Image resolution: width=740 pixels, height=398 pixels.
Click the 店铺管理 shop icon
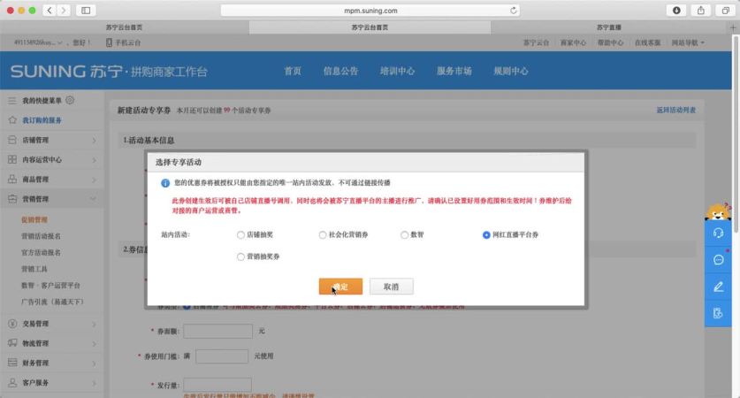[12, 140]
